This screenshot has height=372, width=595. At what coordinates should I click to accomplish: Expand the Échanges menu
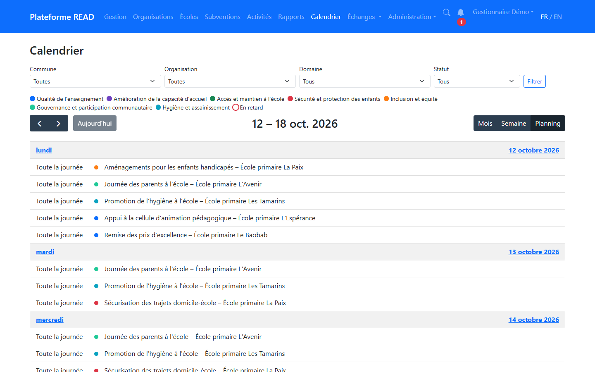pyautogui.click(x=364, y=17)
